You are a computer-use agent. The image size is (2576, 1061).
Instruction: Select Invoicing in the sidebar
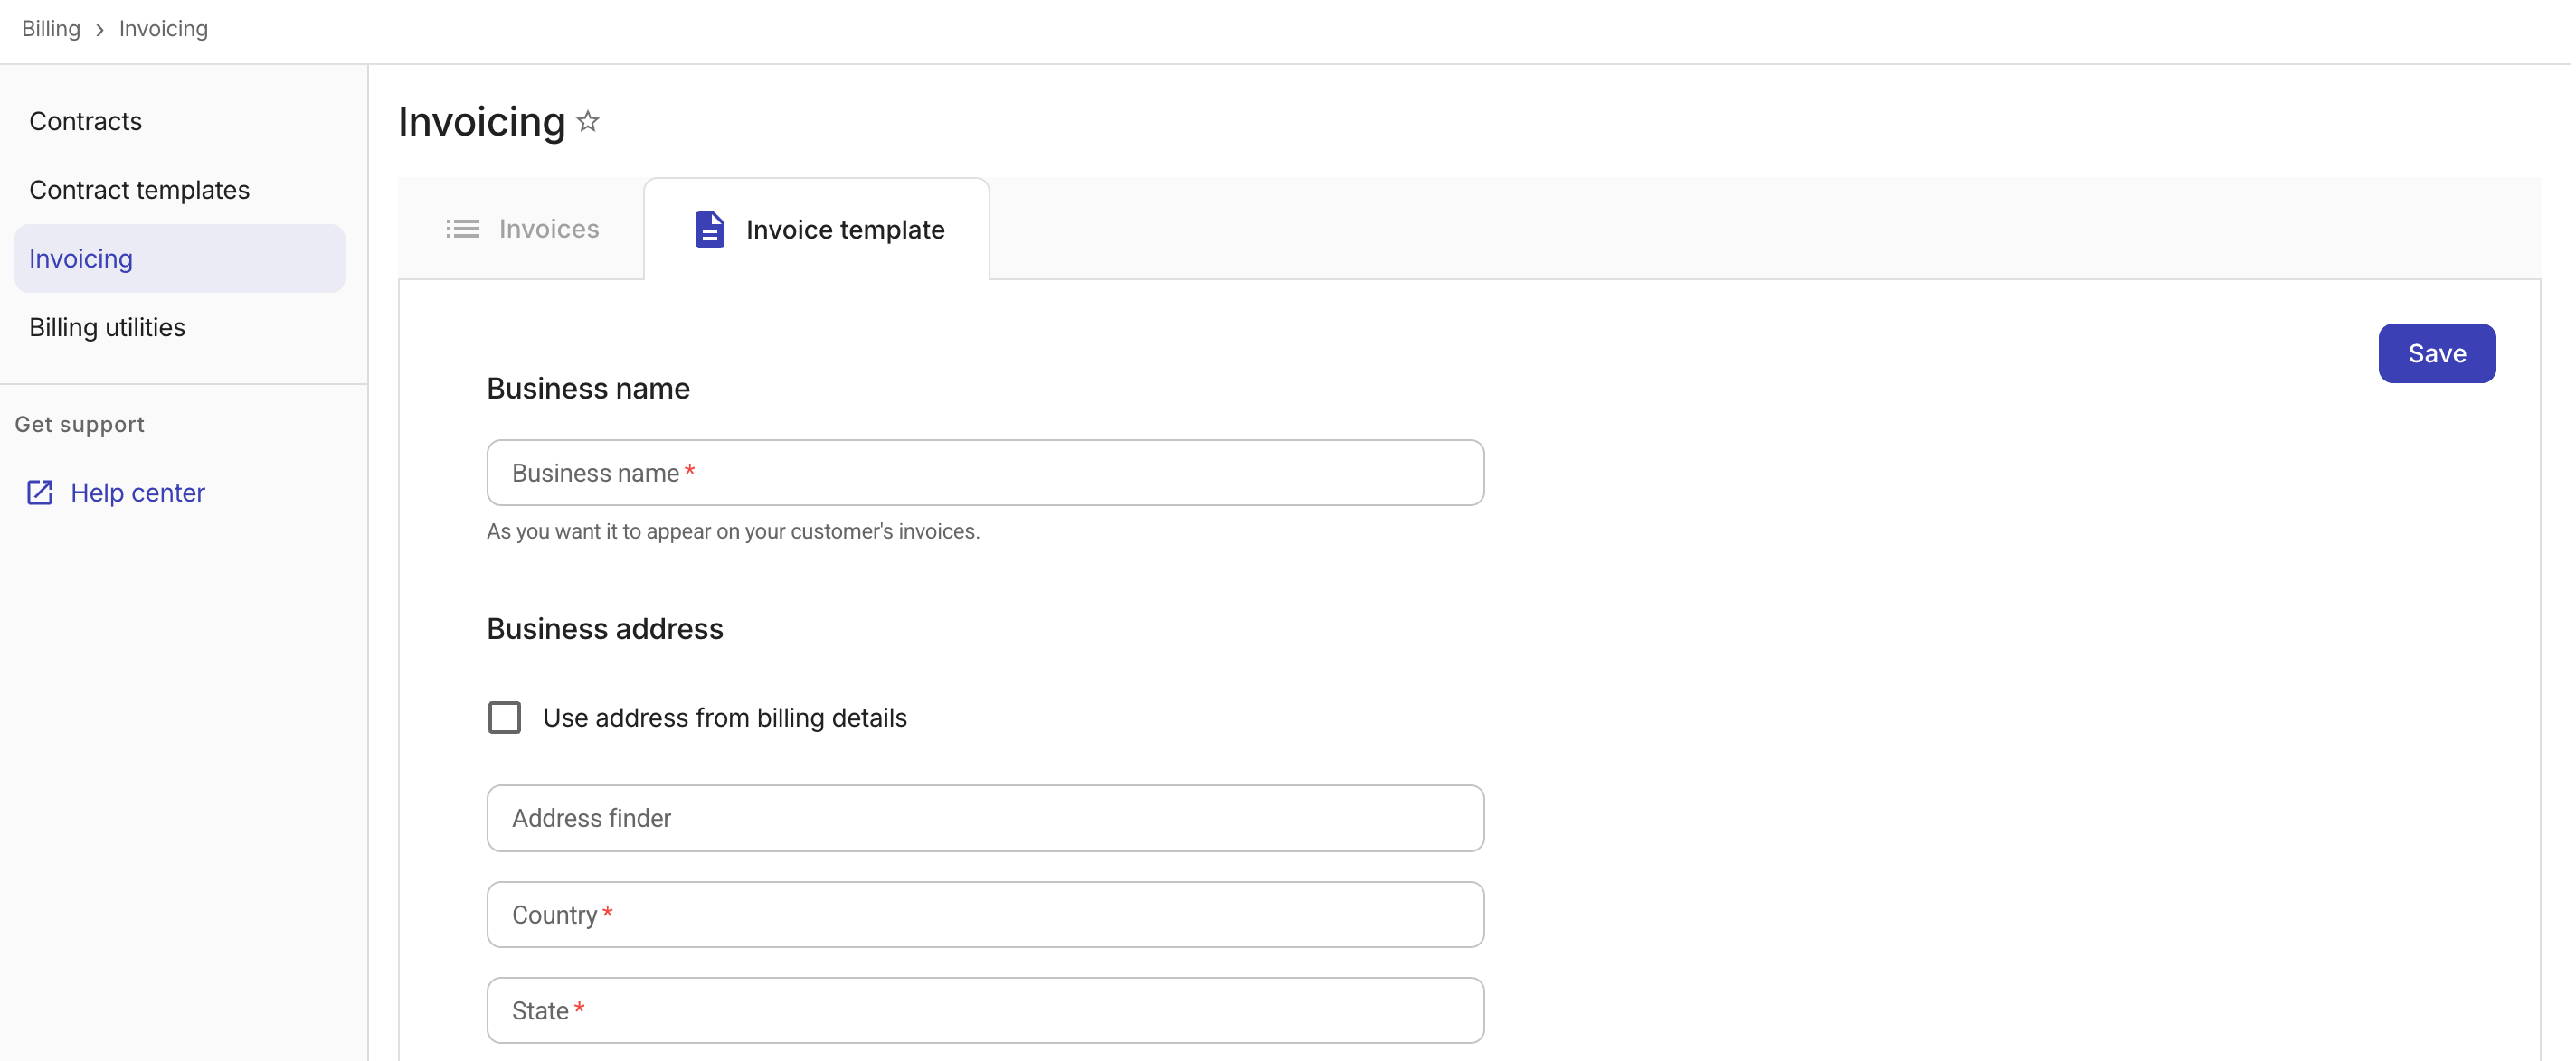(x=180, y=258)
